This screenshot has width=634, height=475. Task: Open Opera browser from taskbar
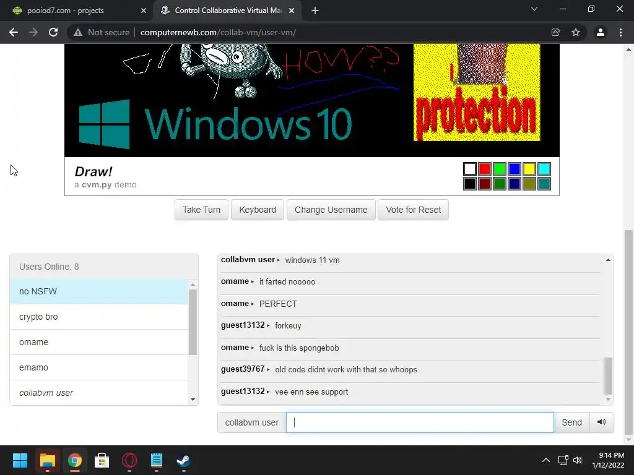[x=129, y=460]
